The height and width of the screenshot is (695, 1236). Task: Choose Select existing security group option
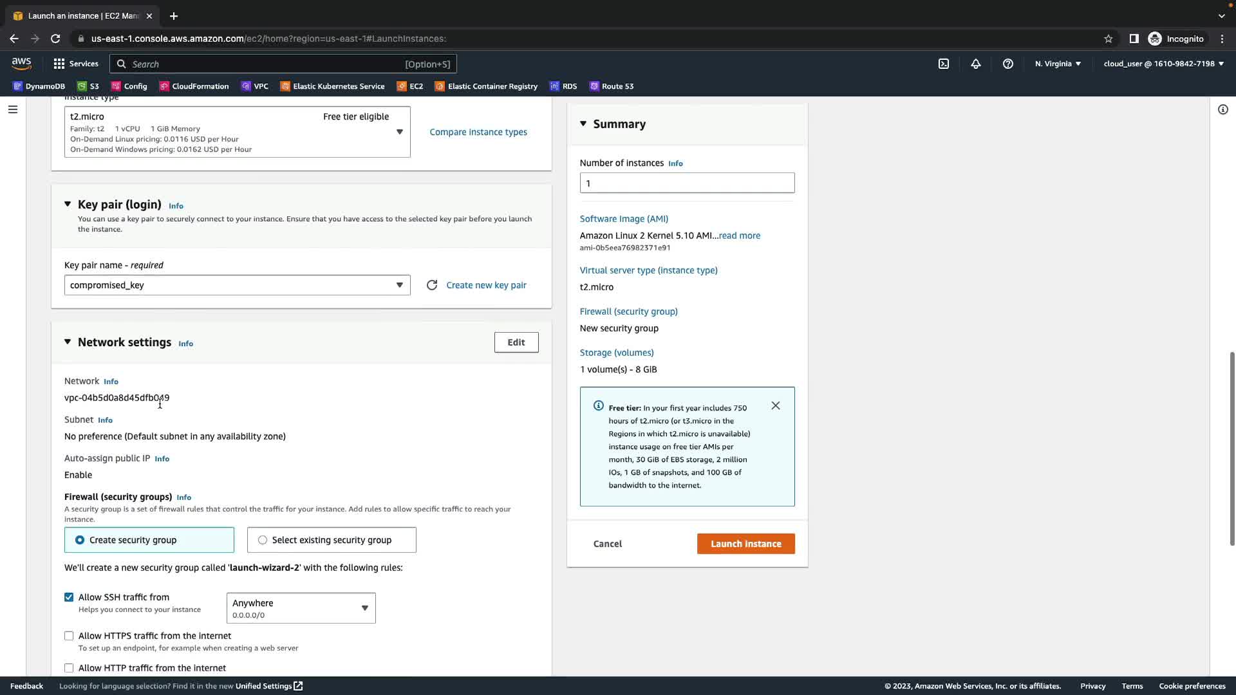coord(263,540)
